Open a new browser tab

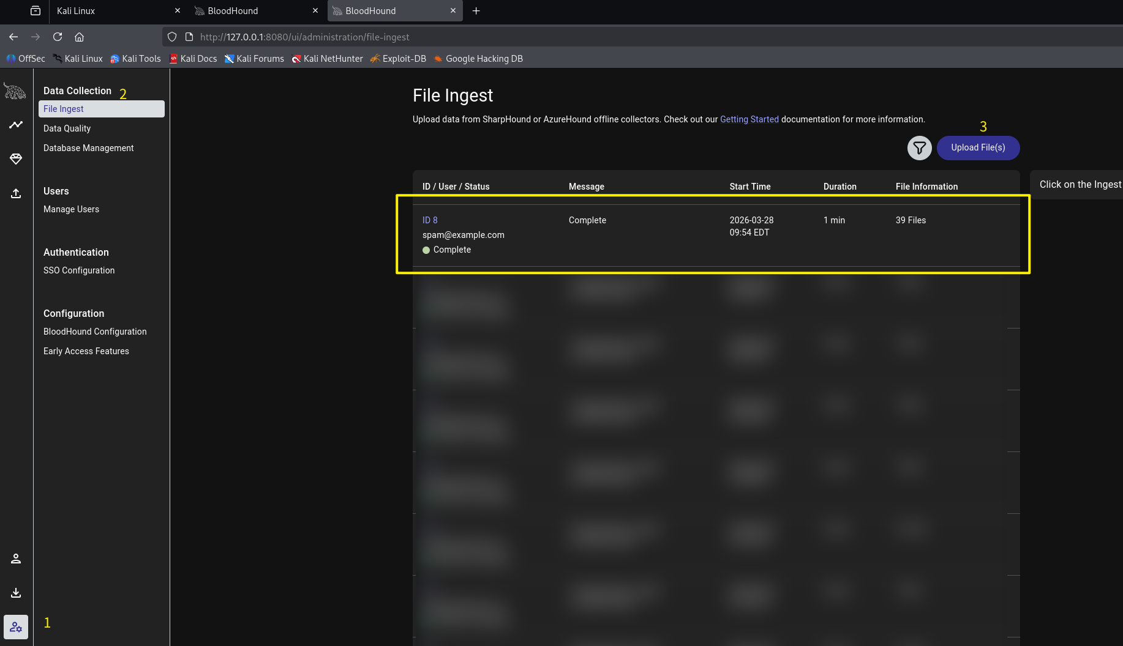(476, 11)
